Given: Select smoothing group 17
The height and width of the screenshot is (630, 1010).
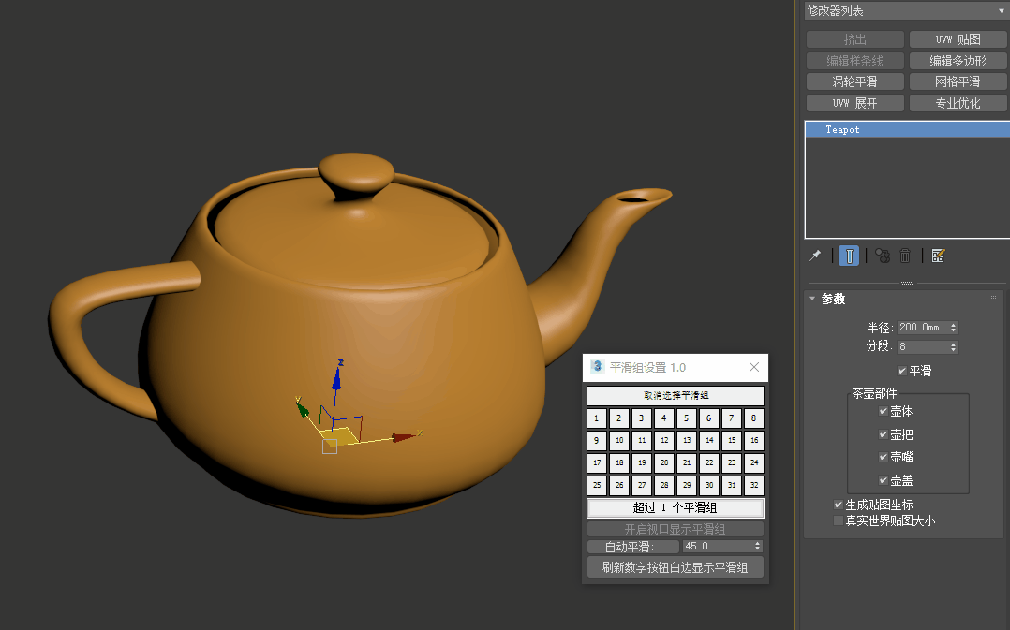Looking at the screenshot, I should (x=597, y=462).
